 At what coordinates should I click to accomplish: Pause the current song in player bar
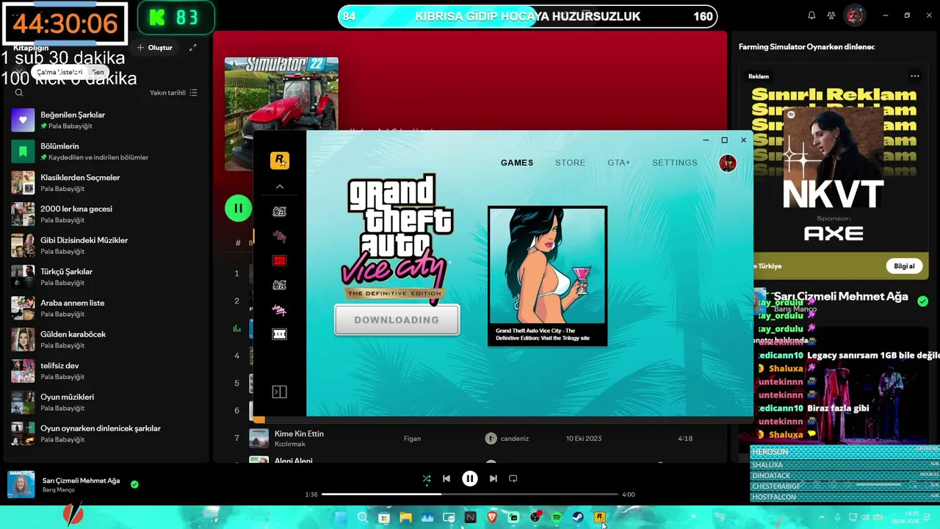click(470, 478)
